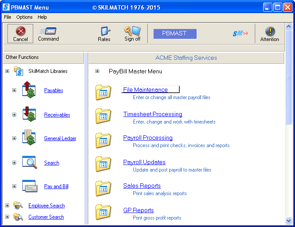Image resolution: width=295 pixels, height=227 pixels.
Task: Click the scrollbar down arrow
Action: 288,220
